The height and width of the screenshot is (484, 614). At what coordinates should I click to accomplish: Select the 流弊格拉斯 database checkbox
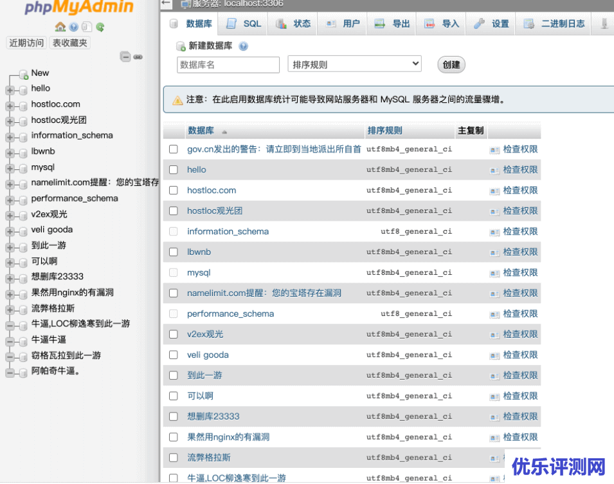pos(174,458)
